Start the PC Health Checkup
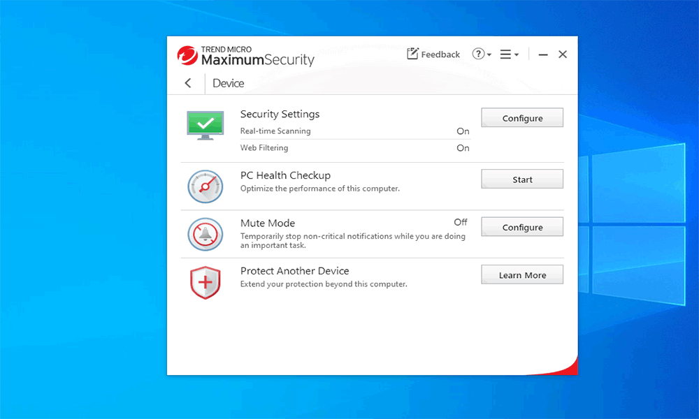This screenshot has height=419, width=699. (522, 179)
